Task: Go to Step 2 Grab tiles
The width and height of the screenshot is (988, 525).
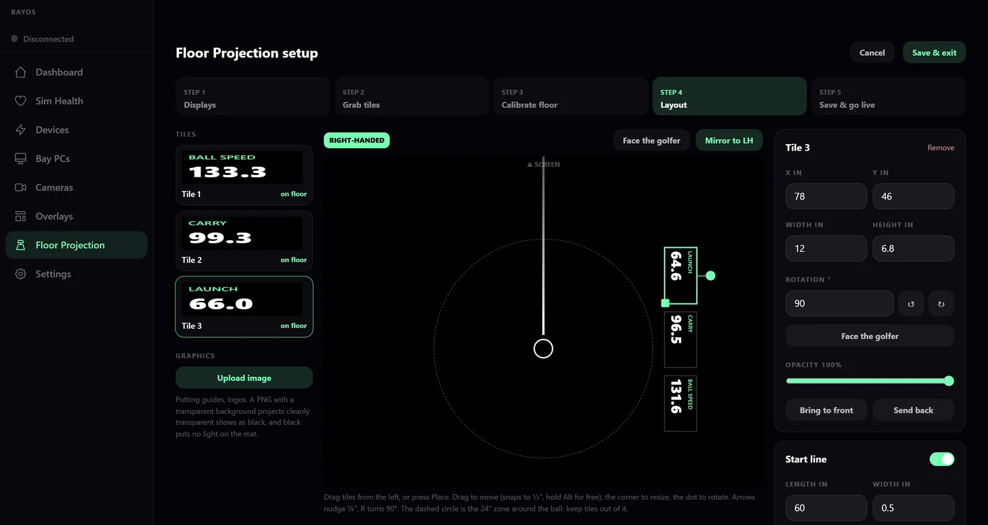Action: tap(412, 96)
